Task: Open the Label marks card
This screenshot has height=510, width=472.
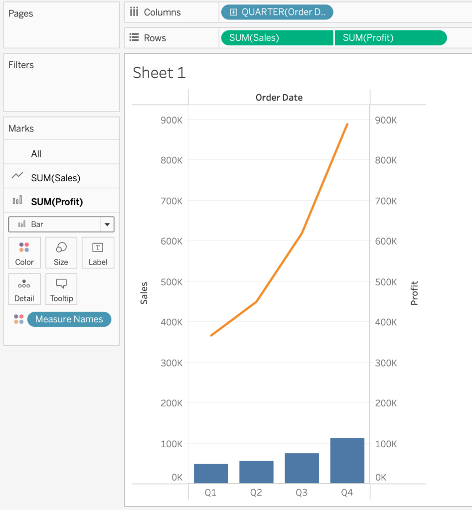Action: coord(98,253)
